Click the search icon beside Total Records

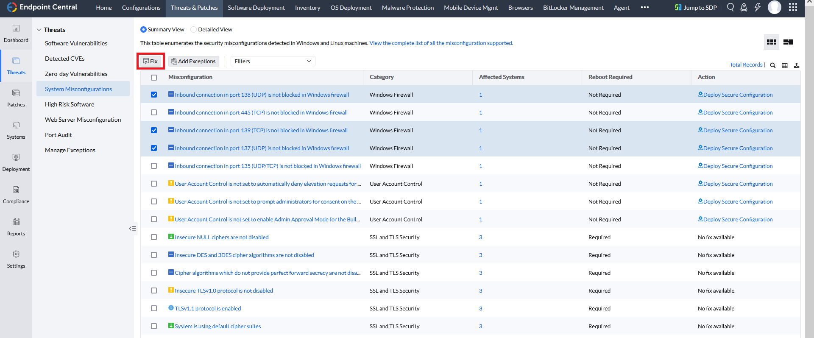tap(773, 65)
